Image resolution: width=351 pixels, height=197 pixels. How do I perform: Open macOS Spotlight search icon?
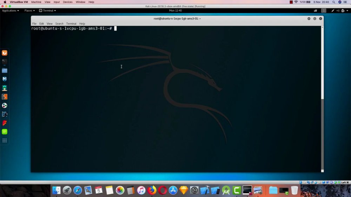(334, 2)
